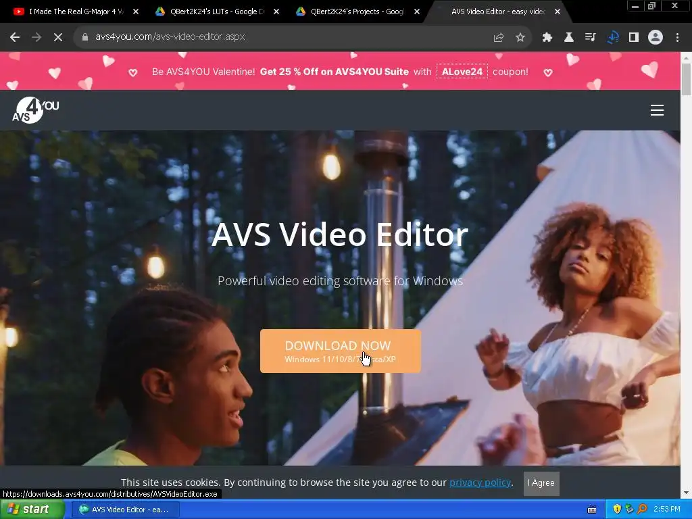
Task: Switch to QBert2K24's LUTs Google Drive tab
Action: click(216, 12)
